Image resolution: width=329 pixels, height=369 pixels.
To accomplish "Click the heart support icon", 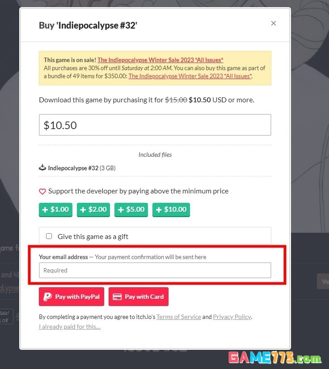I will (x=42, y=191).
